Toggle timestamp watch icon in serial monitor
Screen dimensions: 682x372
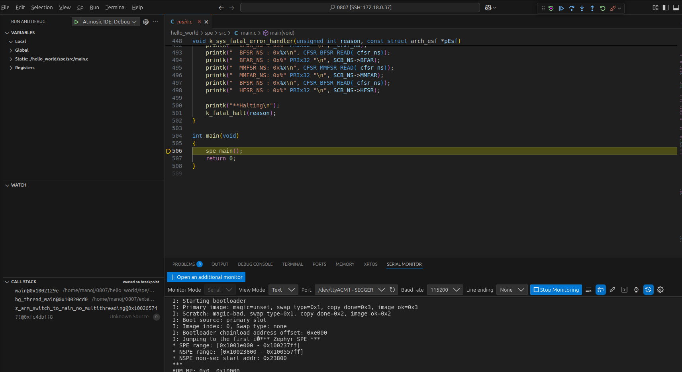click(637, 290)
